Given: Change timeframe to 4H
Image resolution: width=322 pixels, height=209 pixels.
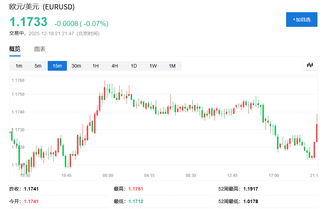Looking at the screenshot, I should (x=115, y=66).
